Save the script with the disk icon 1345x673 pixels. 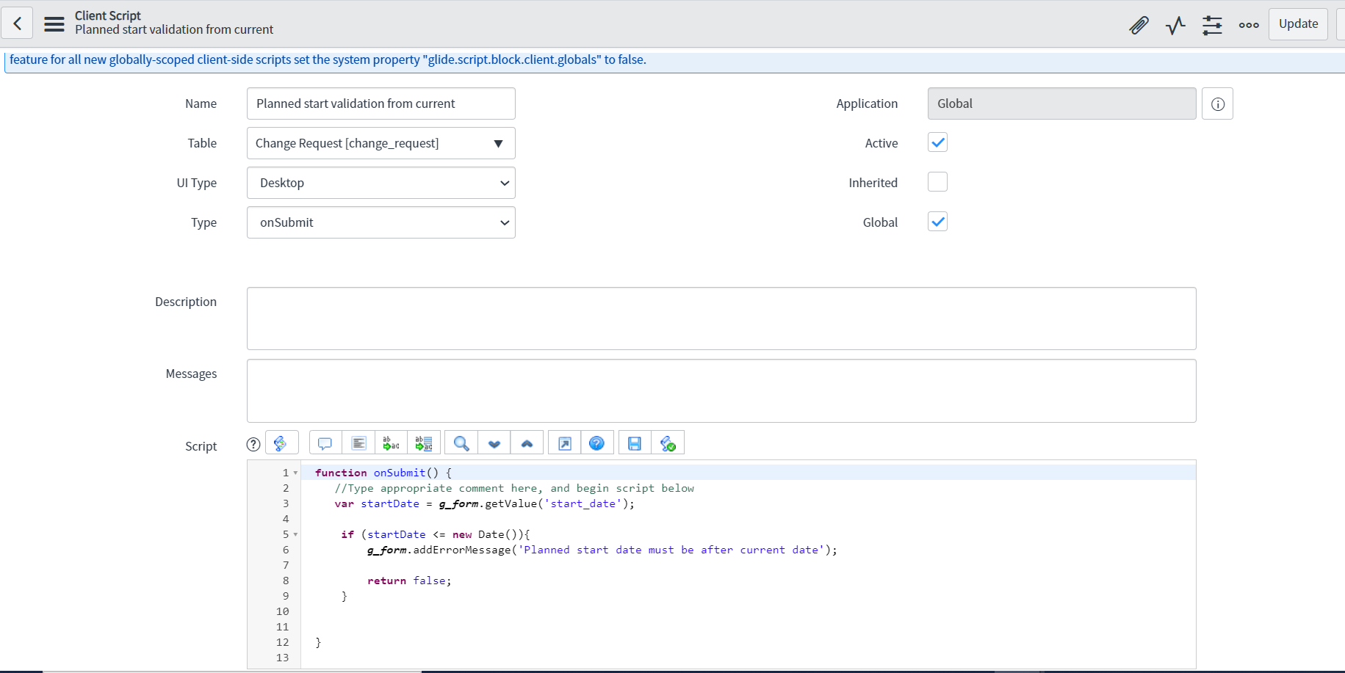635,443
